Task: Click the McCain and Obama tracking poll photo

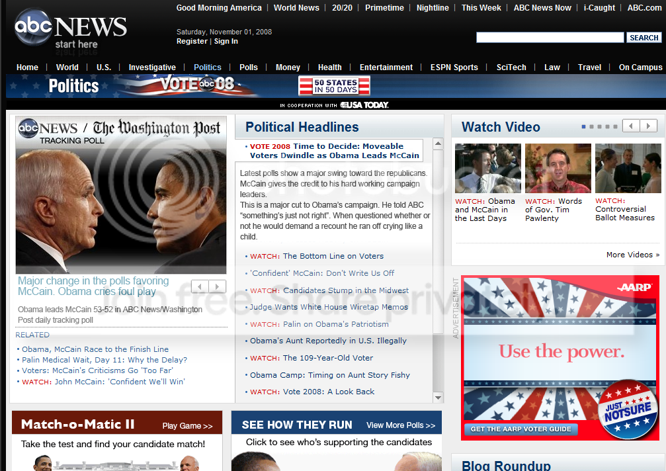Action: tap(121, 210)
